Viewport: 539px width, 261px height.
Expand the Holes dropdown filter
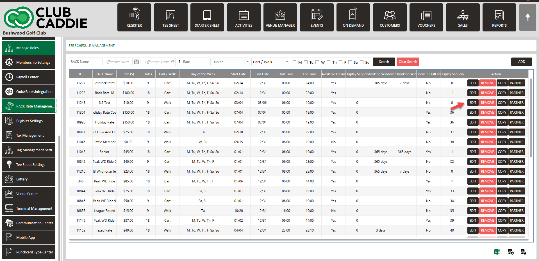coord(231,62)
